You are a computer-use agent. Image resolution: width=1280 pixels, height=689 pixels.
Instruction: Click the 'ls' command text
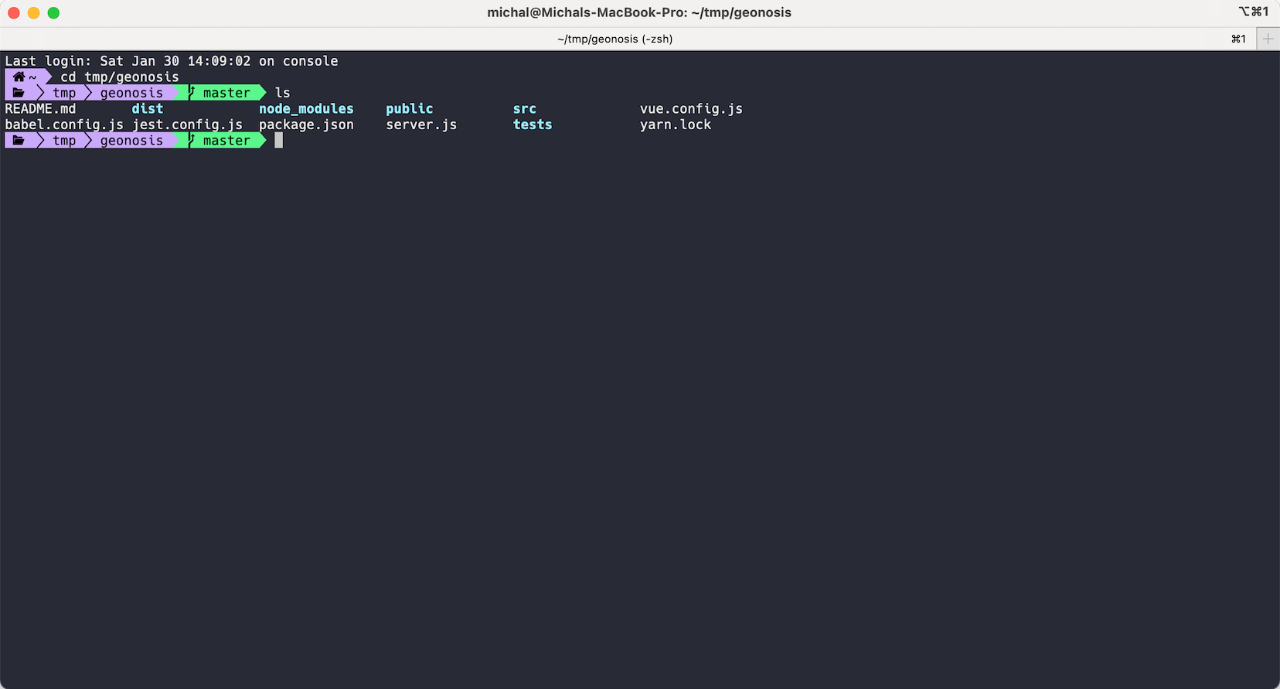pyautogui.click(x=283, y=93)
